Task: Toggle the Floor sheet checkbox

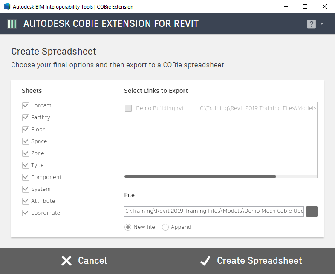Action: click(x=26, y=130)
